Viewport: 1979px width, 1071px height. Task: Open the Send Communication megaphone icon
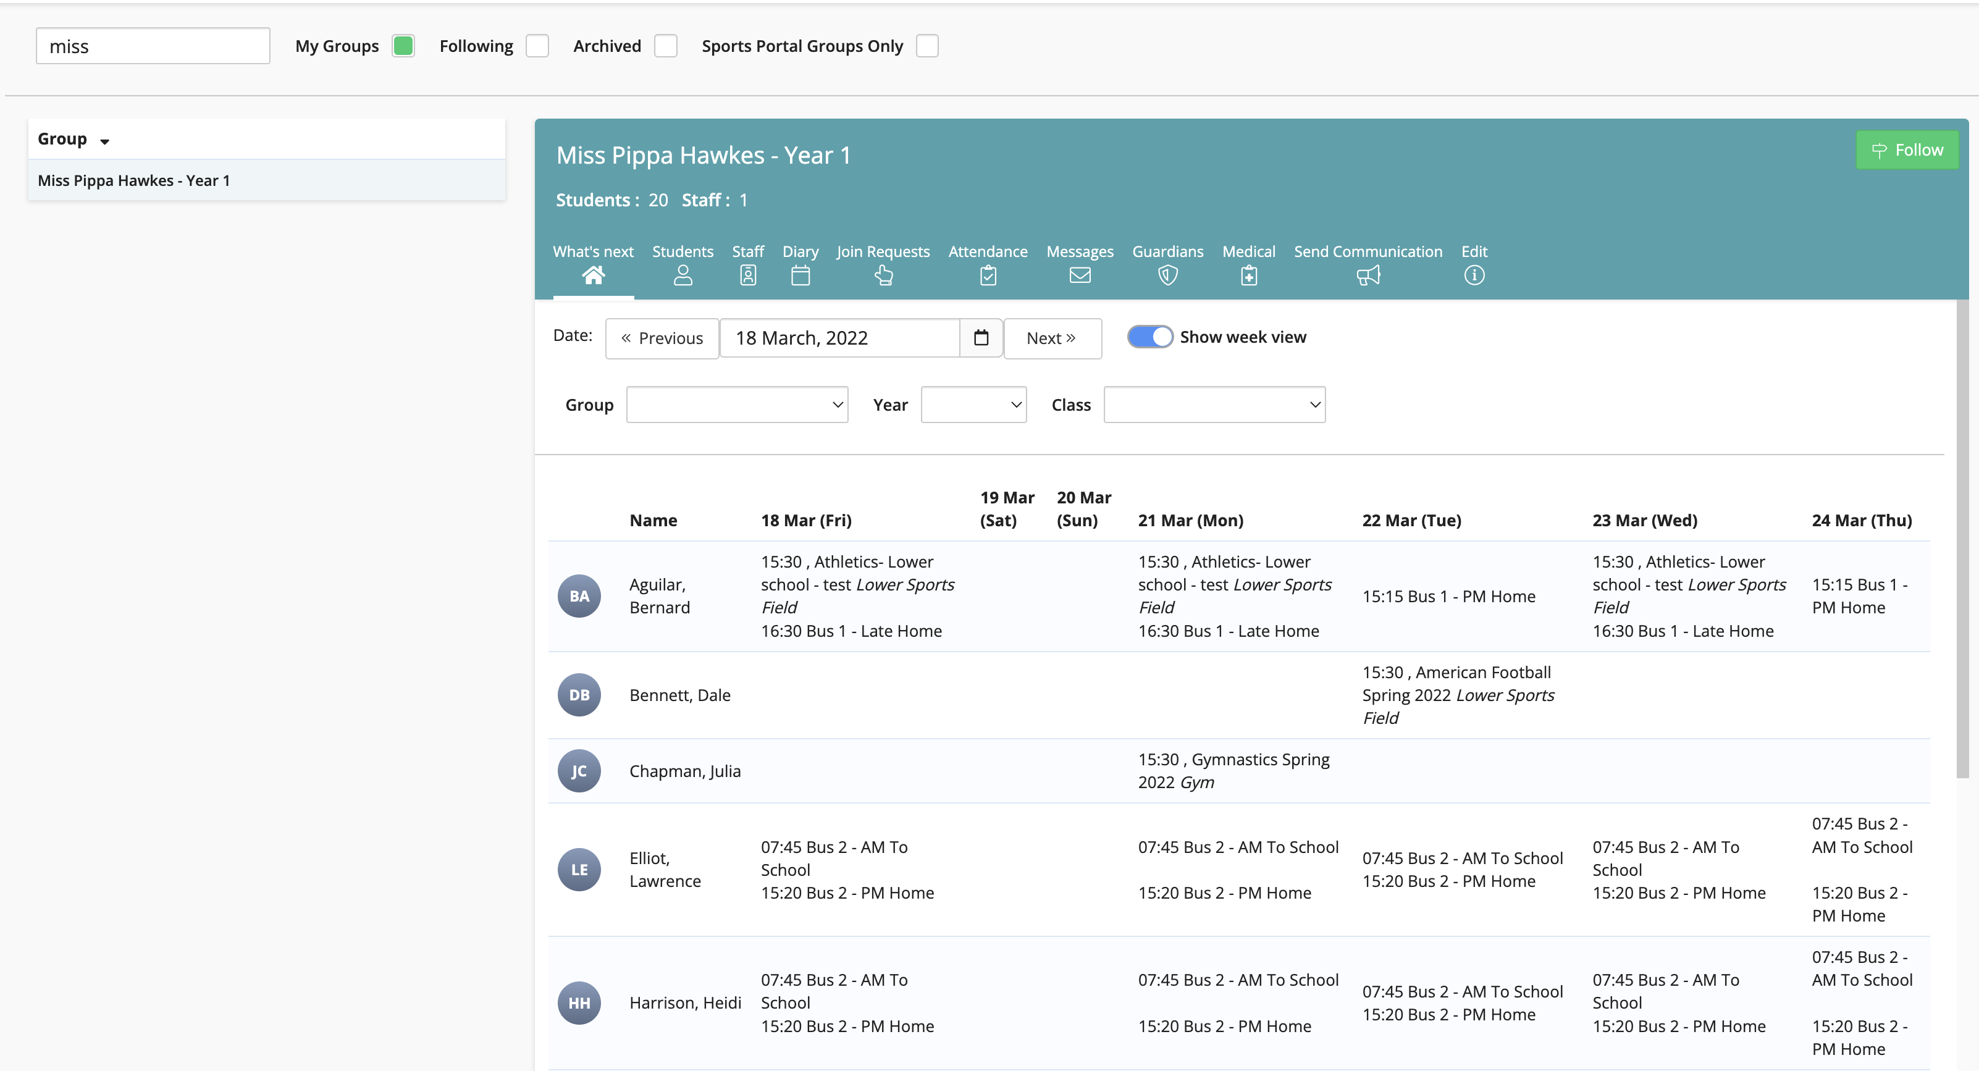tap(1368, 275)
